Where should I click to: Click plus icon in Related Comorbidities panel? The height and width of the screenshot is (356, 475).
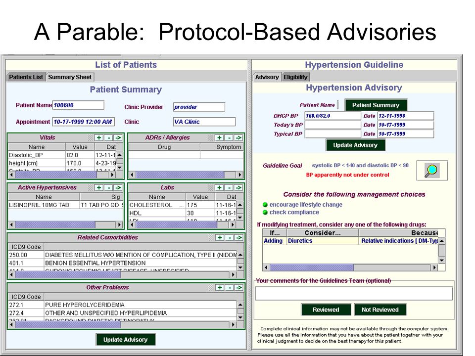coord(220,238)
